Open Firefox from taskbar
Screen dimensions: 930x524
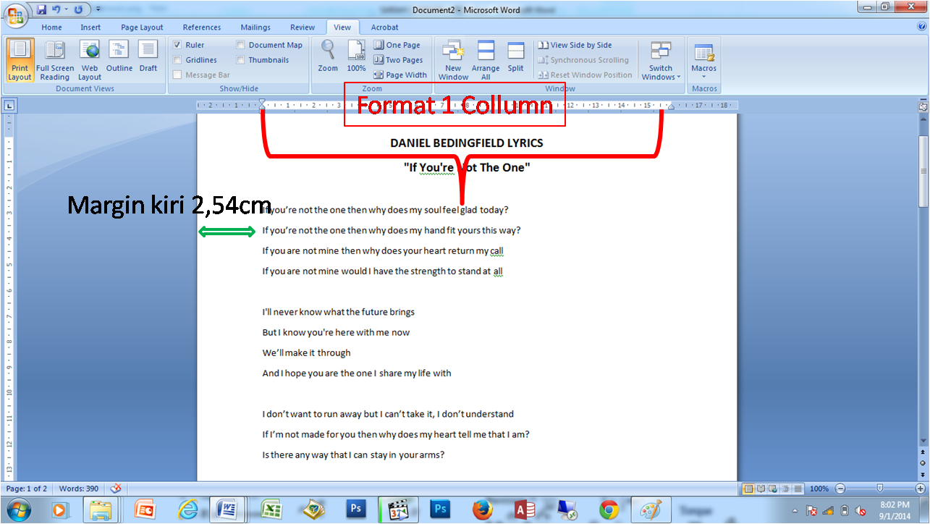[482, 510]
